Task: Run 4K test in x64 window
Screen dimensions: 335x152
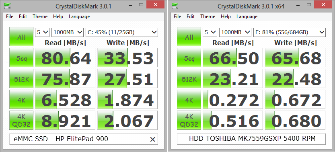Action: click(189, 99)
